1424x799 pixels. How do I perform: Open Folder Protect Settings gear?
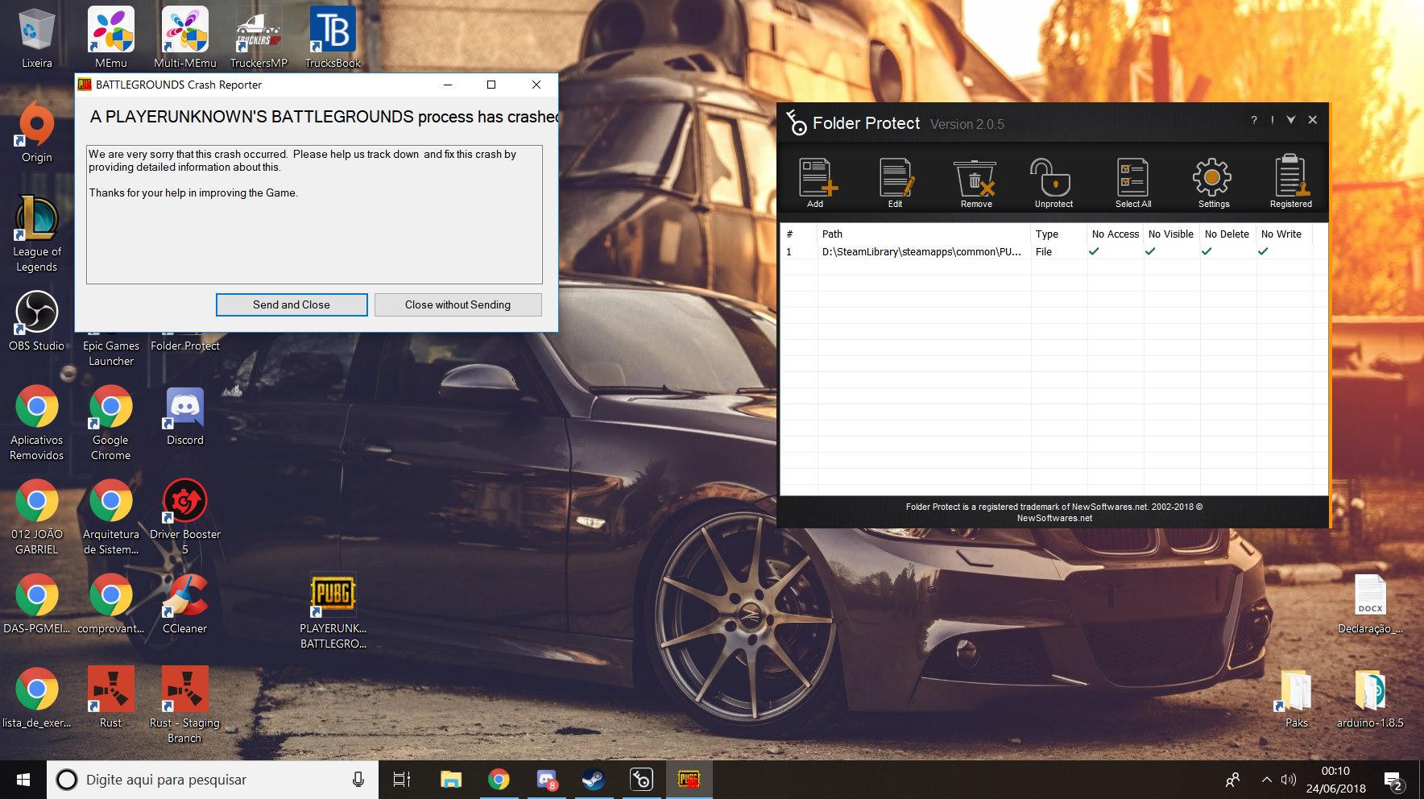click(x=1212, y=179)
